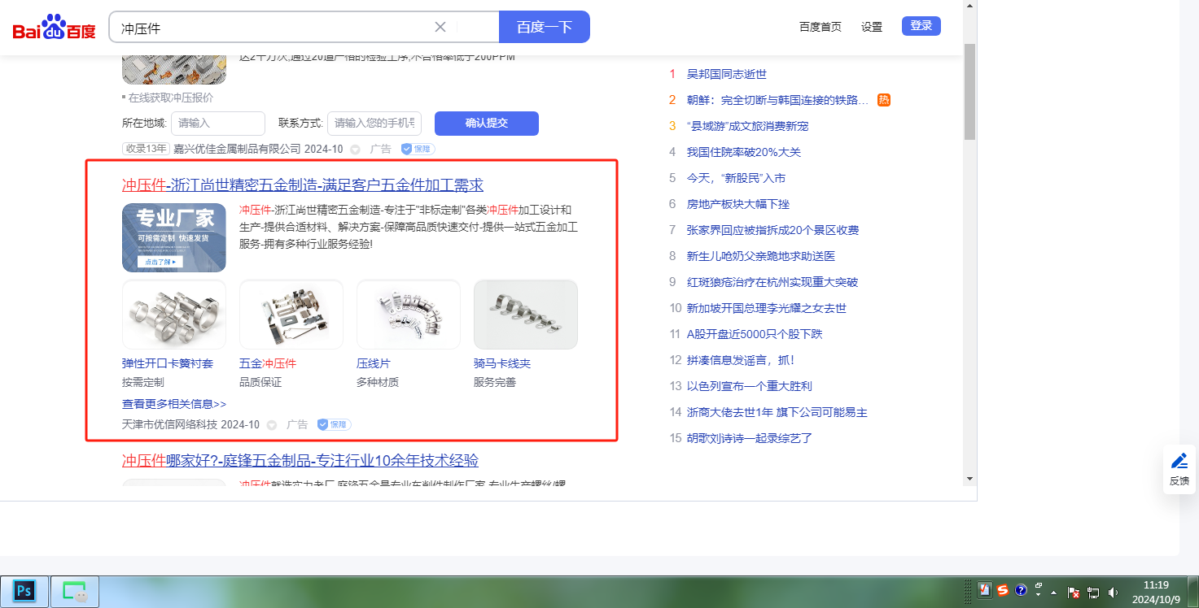Go to 百度首页 link
The height and width of the screenshot is (608, 1199).
coord(820,27)
